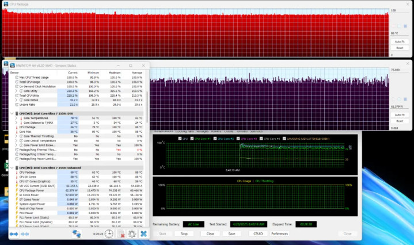The width and height of the screenshot is (414, 245).
Task: Click the Preferences button
Action: [279, 234]
